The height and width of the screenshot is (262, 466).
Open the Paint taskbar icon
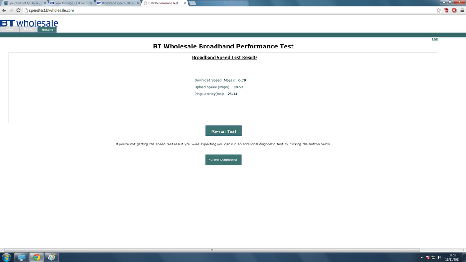pos(51,257)
